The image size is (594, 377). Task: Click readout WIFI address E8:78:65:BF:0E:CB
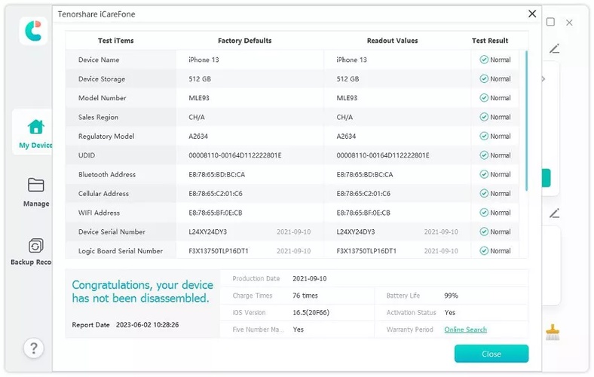click(363, 213)
